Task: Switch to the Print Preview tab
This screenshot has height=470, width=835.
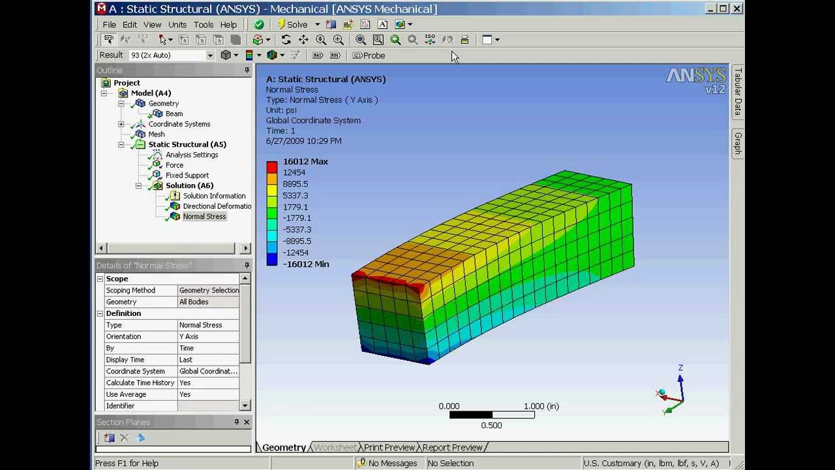Action: 389,448
